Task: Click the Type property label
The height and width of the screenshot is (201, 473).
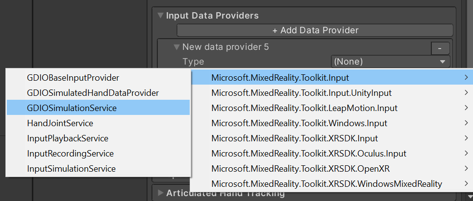Action: pos(193,62)
